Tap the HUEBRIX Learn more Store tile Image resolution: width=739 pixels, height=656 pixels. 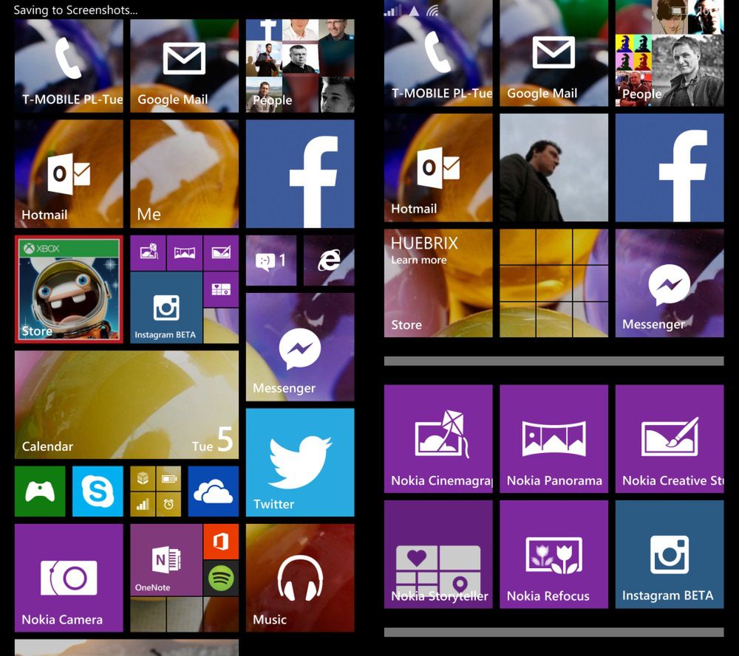(437, 283)
